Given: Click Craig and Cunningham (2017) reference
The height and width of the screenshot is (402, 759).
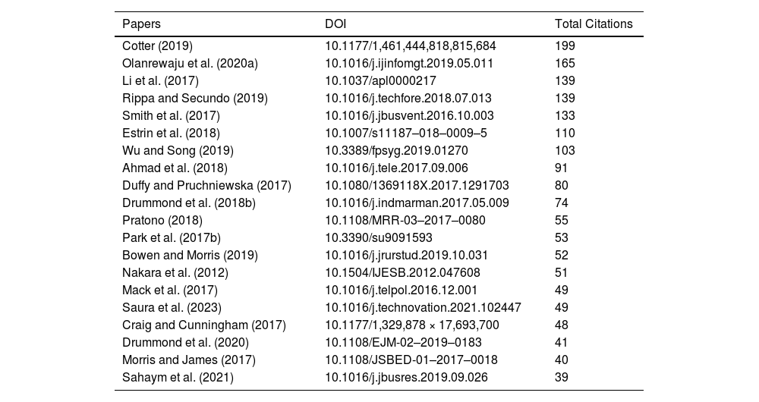Looking at the screenshot, I should point(204,325).
